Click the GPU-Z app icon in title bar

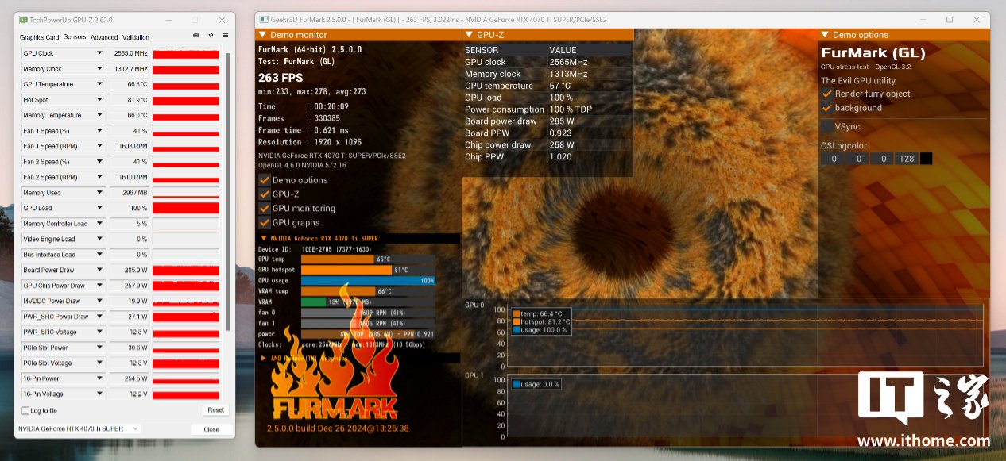pos(24,20)
